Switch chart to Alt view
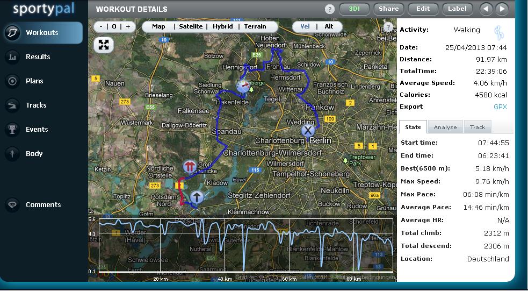 (x=329, y=26)
